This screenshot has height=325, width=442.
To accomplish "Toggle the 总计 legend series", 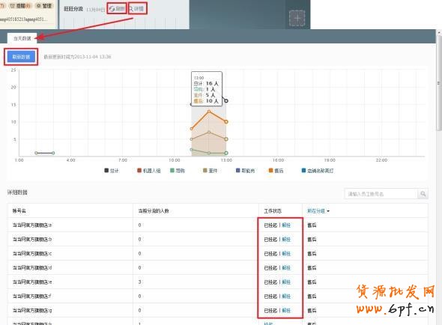I will (x=112, y=171).
